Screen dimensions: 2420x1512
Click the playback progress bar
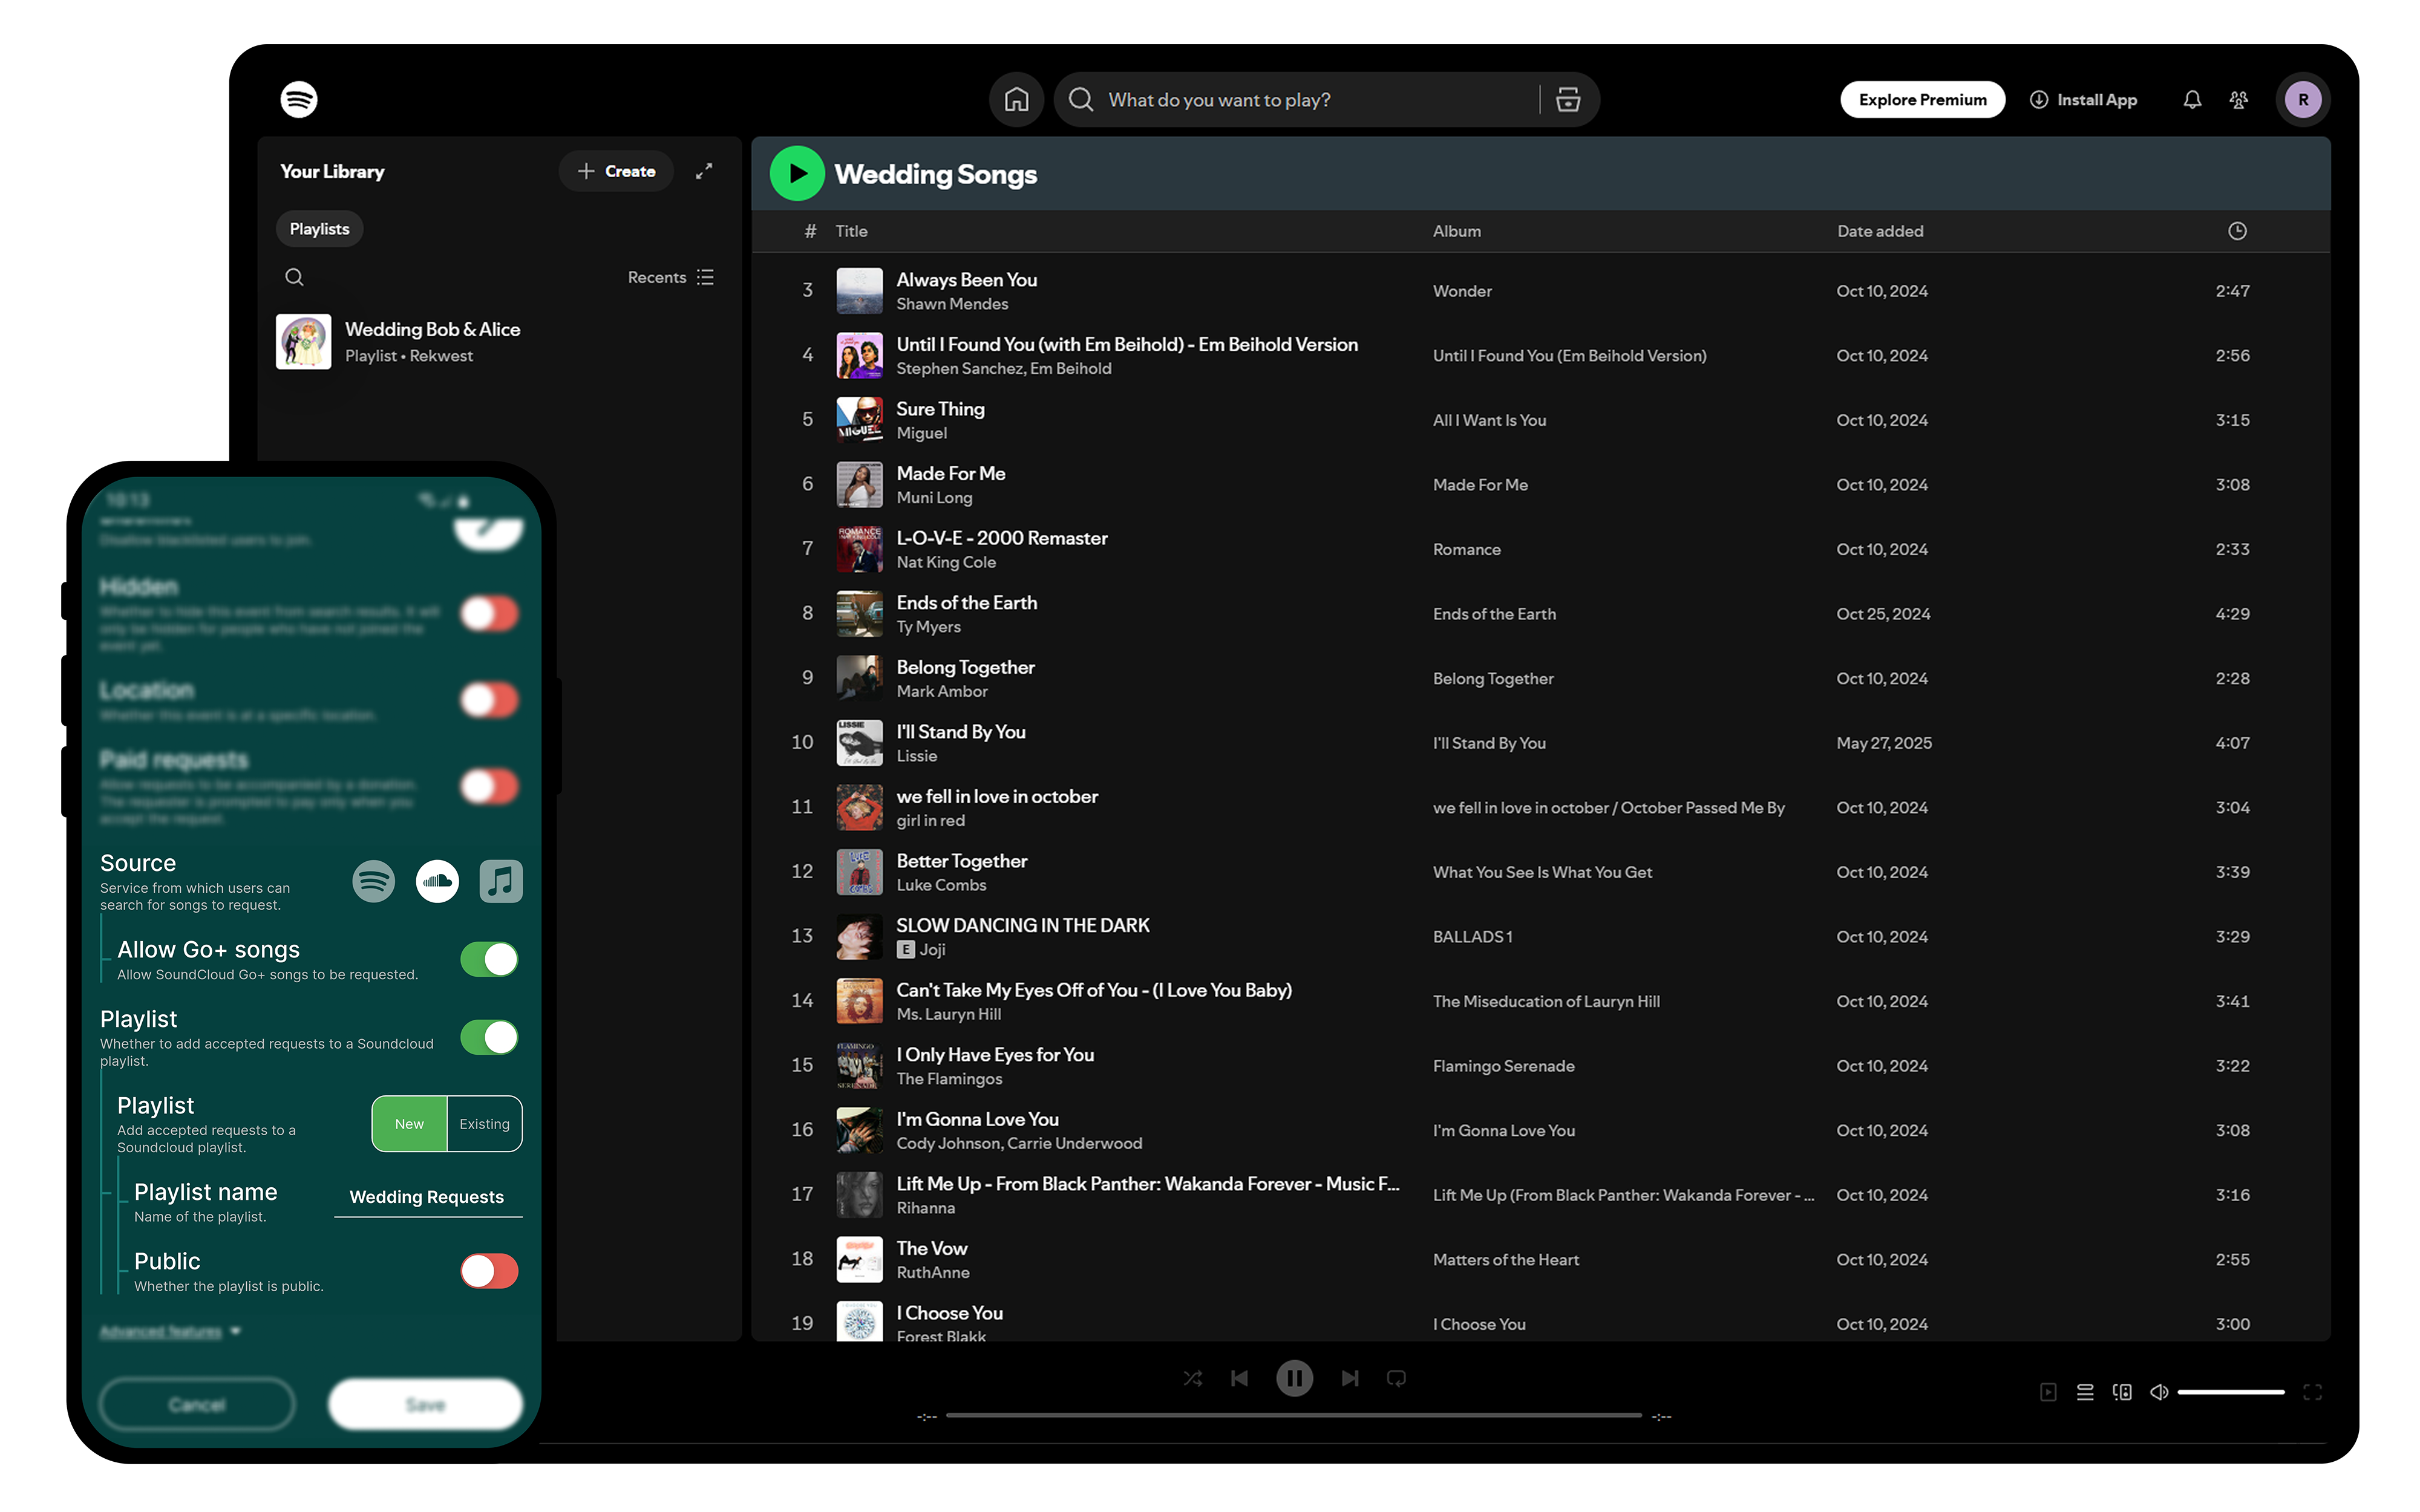tap(1293, 1415)
